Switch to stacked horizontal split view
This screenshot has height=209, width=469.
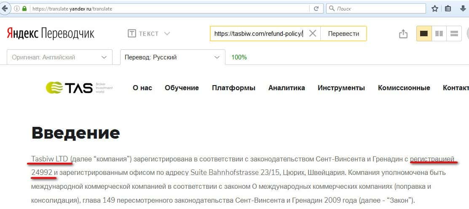[454, 34]
